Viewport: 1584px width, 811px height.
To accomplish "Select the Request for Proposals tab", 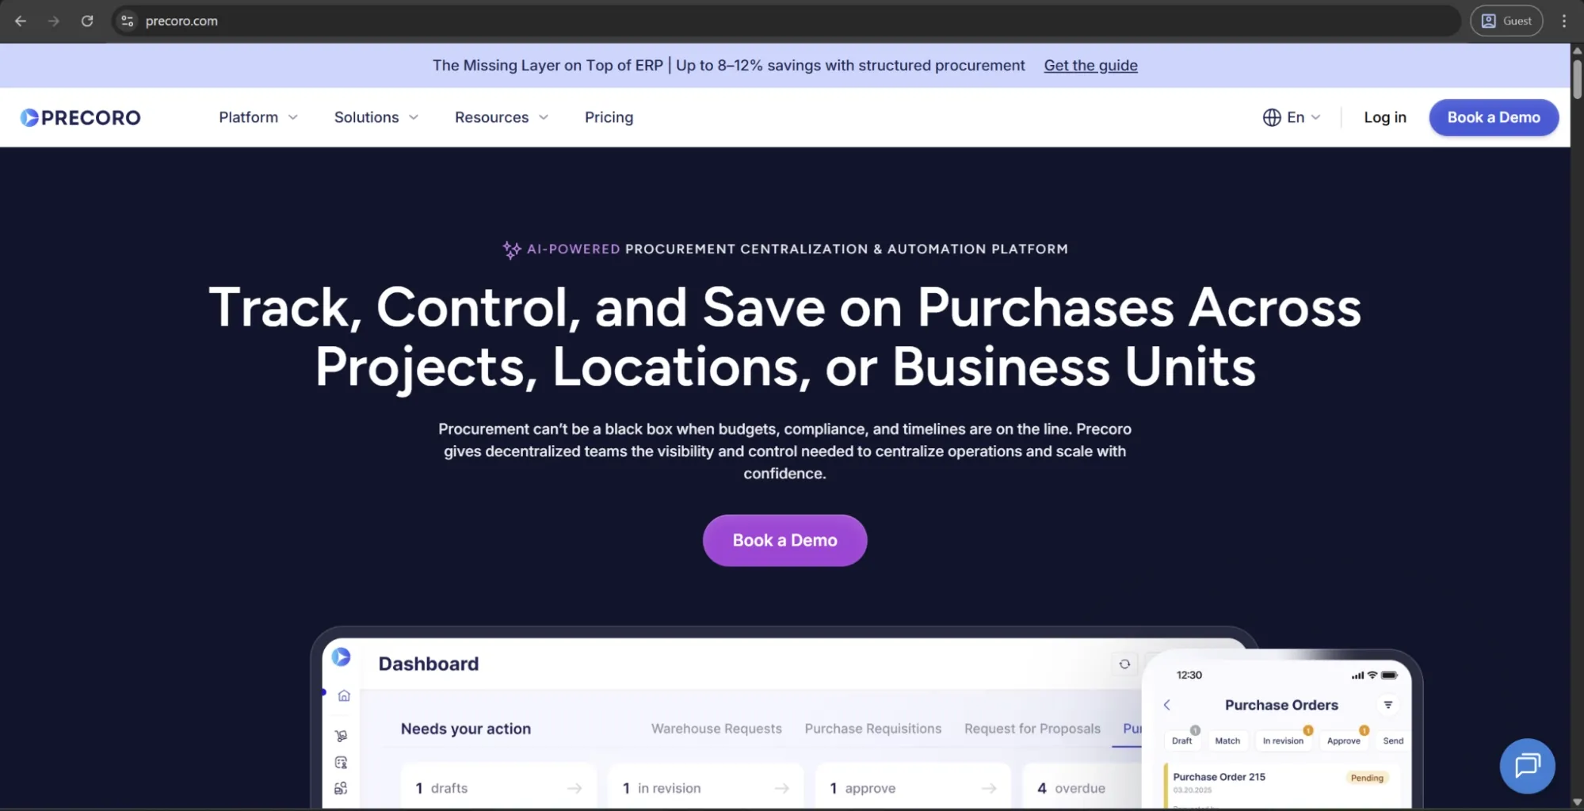I will click(1032, 729).
